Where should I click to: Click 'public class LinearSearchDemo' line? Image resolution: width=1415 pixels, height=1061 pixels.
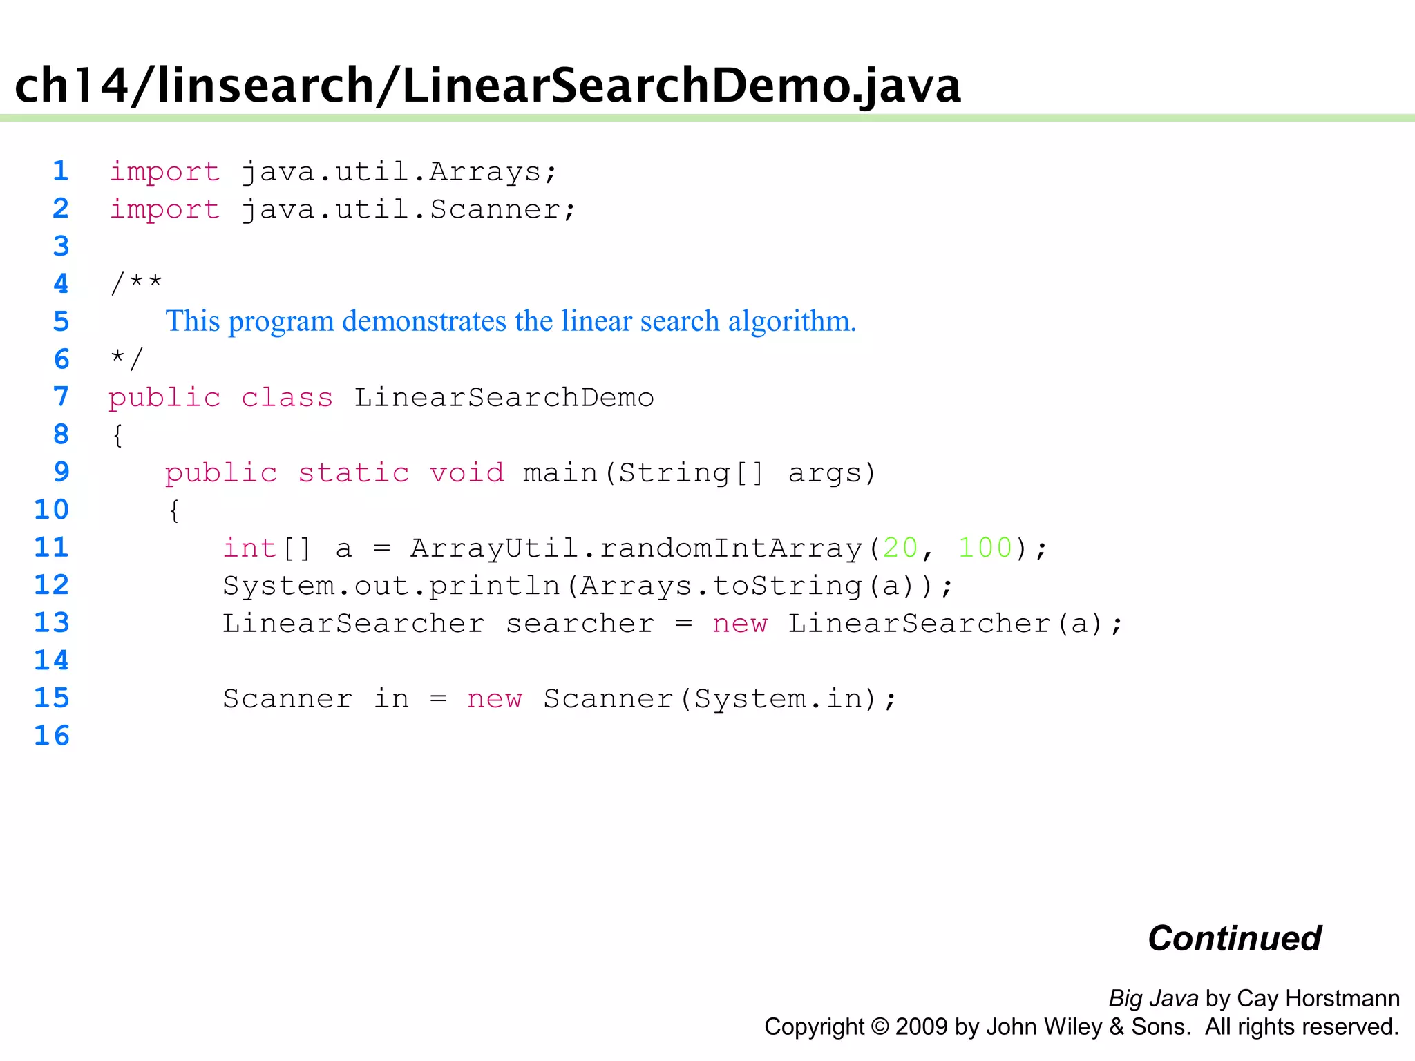pyautogui.click(x=381, y=398)
